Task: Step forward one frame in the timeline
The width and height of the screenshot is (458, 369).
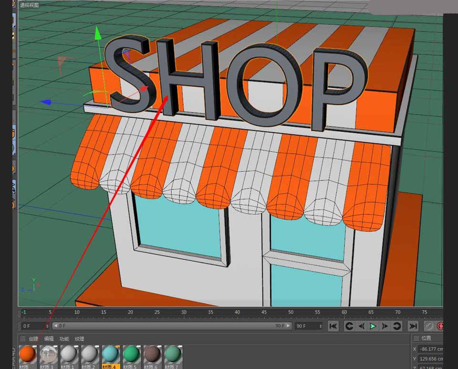Action: click(385, 326)
